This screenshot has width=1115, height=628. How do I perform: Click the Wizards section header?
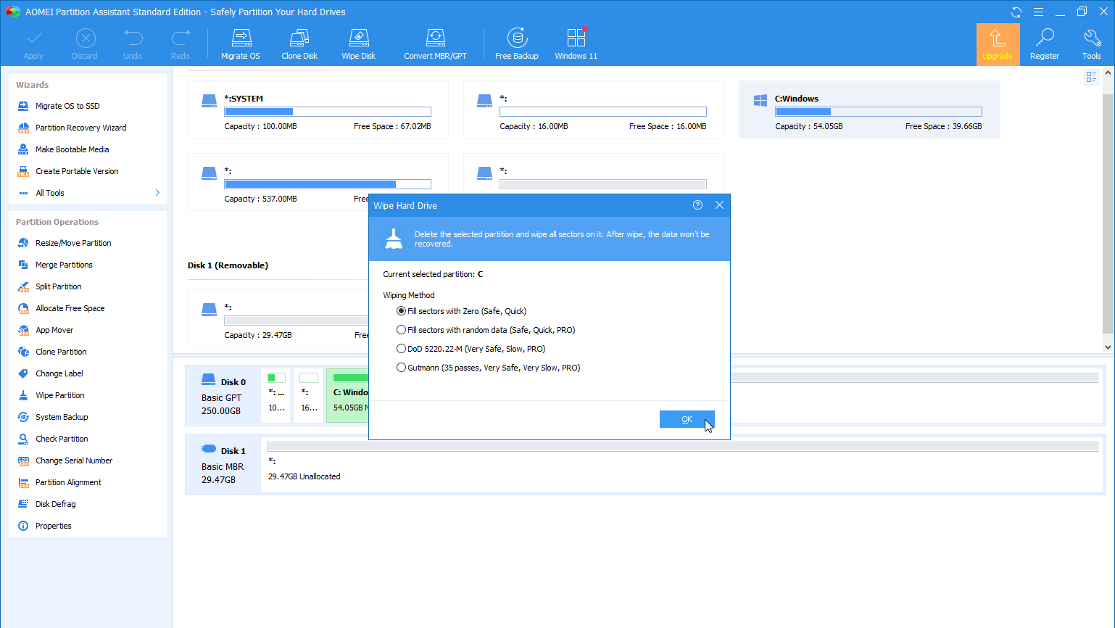[32, 85]
